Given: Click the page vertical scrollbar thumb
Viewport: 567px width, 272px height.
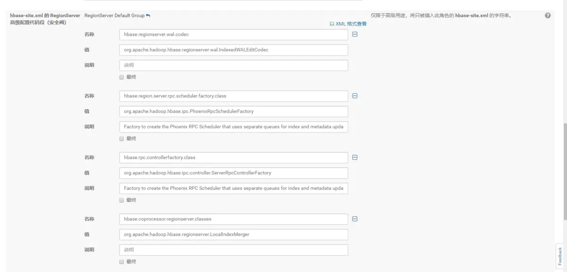Looking at the screenshot, I should coord(565,172).
